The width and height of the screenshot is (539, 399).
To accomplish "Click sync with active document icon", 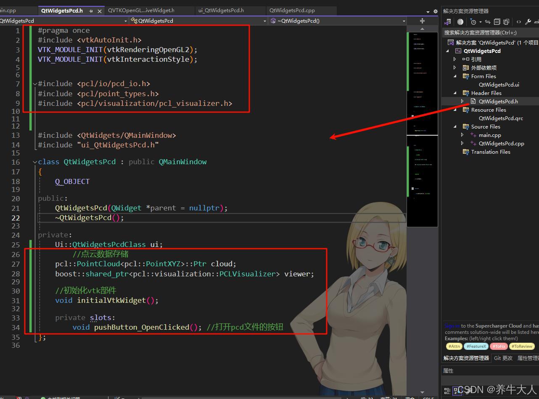I will tap(488, 22).
